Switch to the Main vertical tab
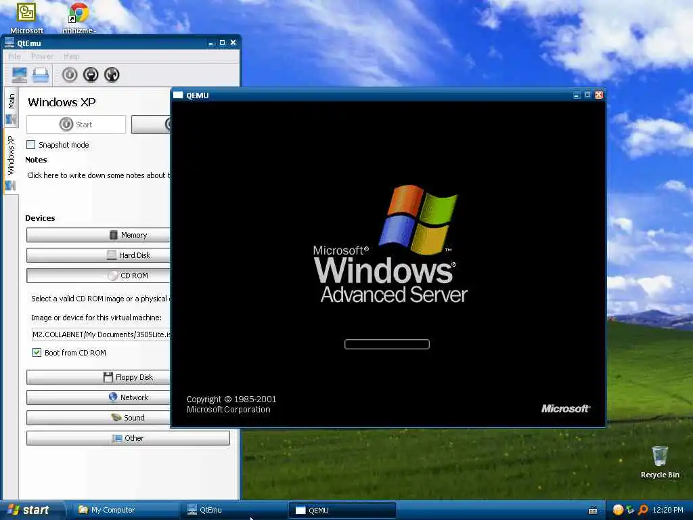Viewport: 693px width, 520px height. [11, 108]
